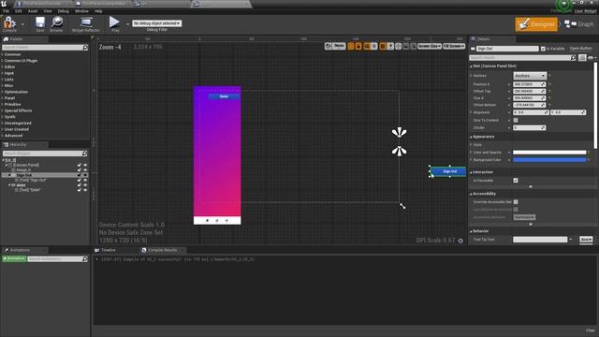Open the Fill Screen dropdown

coord(454,46)
